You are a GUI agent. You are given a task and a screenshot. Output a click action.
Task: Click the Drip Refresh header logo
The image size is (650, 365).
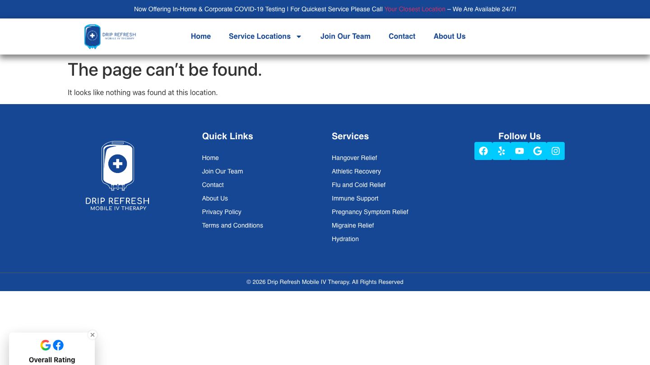pos(110,36)
